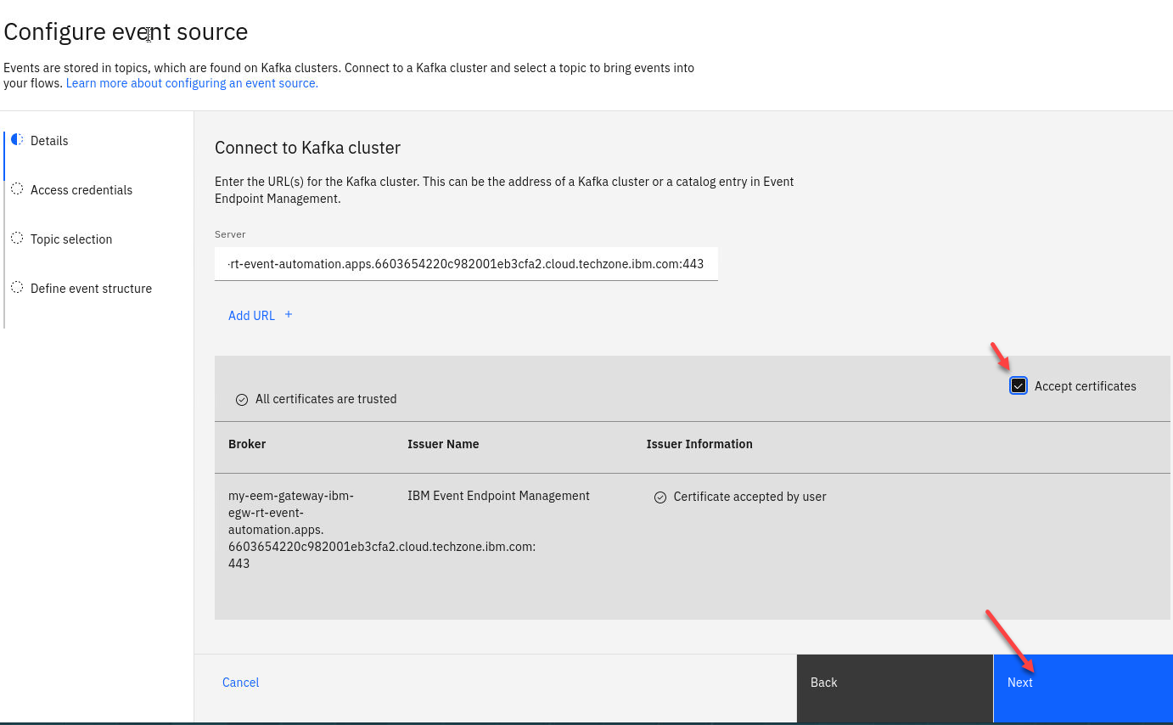Click the plus icon beside Add URL

289,315
